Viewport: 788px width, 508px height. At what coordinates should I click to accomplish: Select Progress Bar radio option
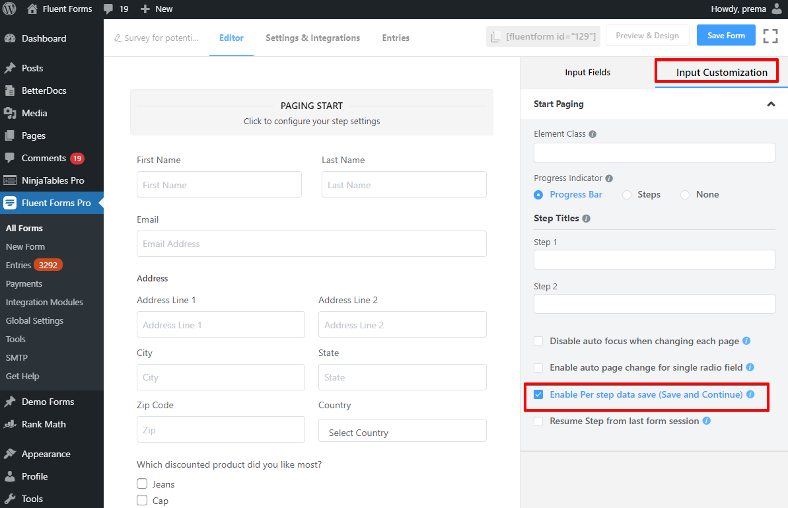click(538, 194)
